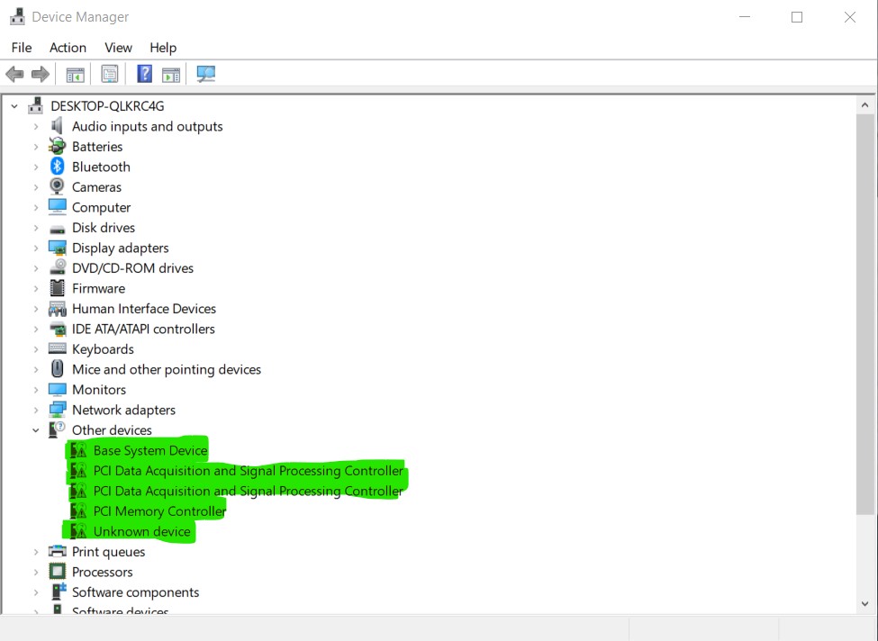The height and width of the screenshot is (641, 878).
Task: Scan for hardware changes using the toolbar icon
Action: [x=205, y=74]
